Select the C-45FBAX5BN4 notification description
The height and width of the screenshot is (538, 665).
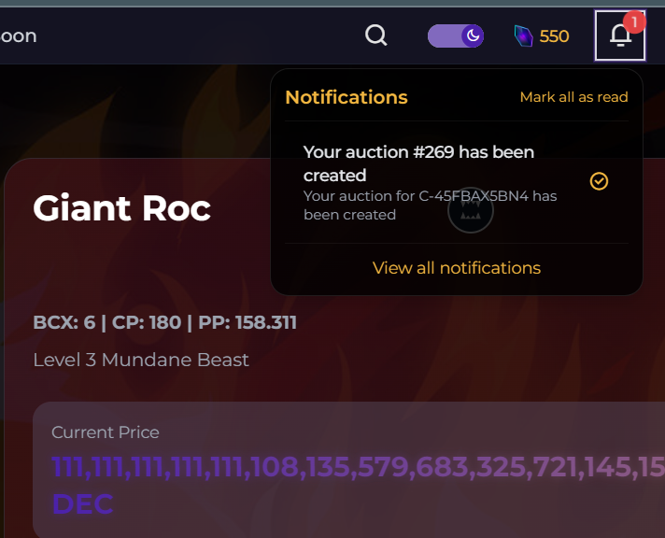click(x=430, y=205)
